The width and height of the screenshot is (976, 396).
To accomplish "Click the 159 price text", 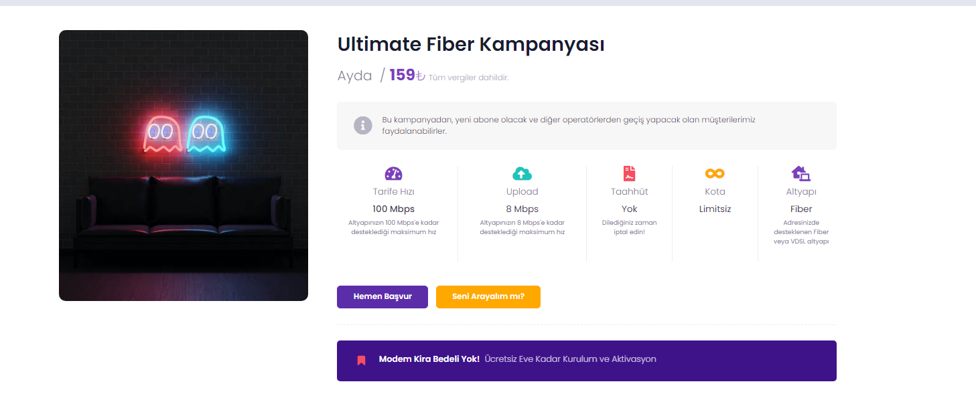I will tap(402, 76).
